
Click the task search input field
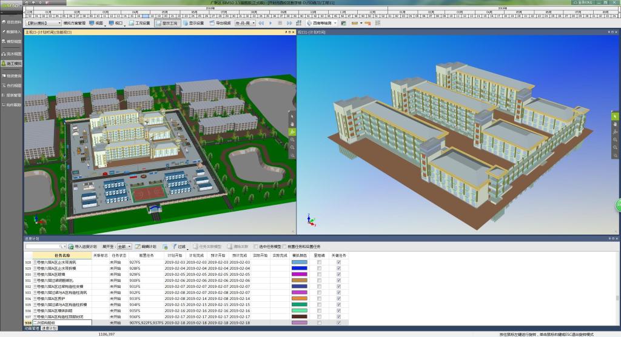(44, 247)
